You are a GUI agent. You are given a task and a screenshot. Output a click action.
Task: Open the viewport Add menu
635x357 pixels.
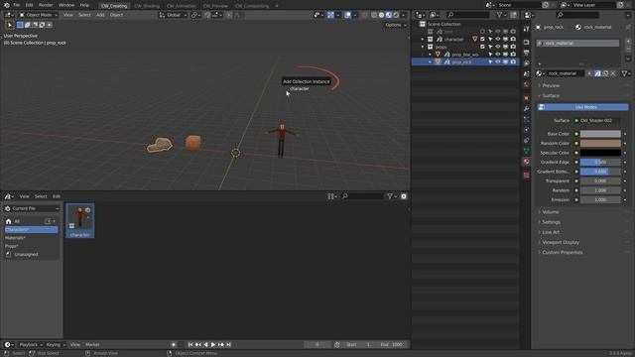click(x=100, y=15)
